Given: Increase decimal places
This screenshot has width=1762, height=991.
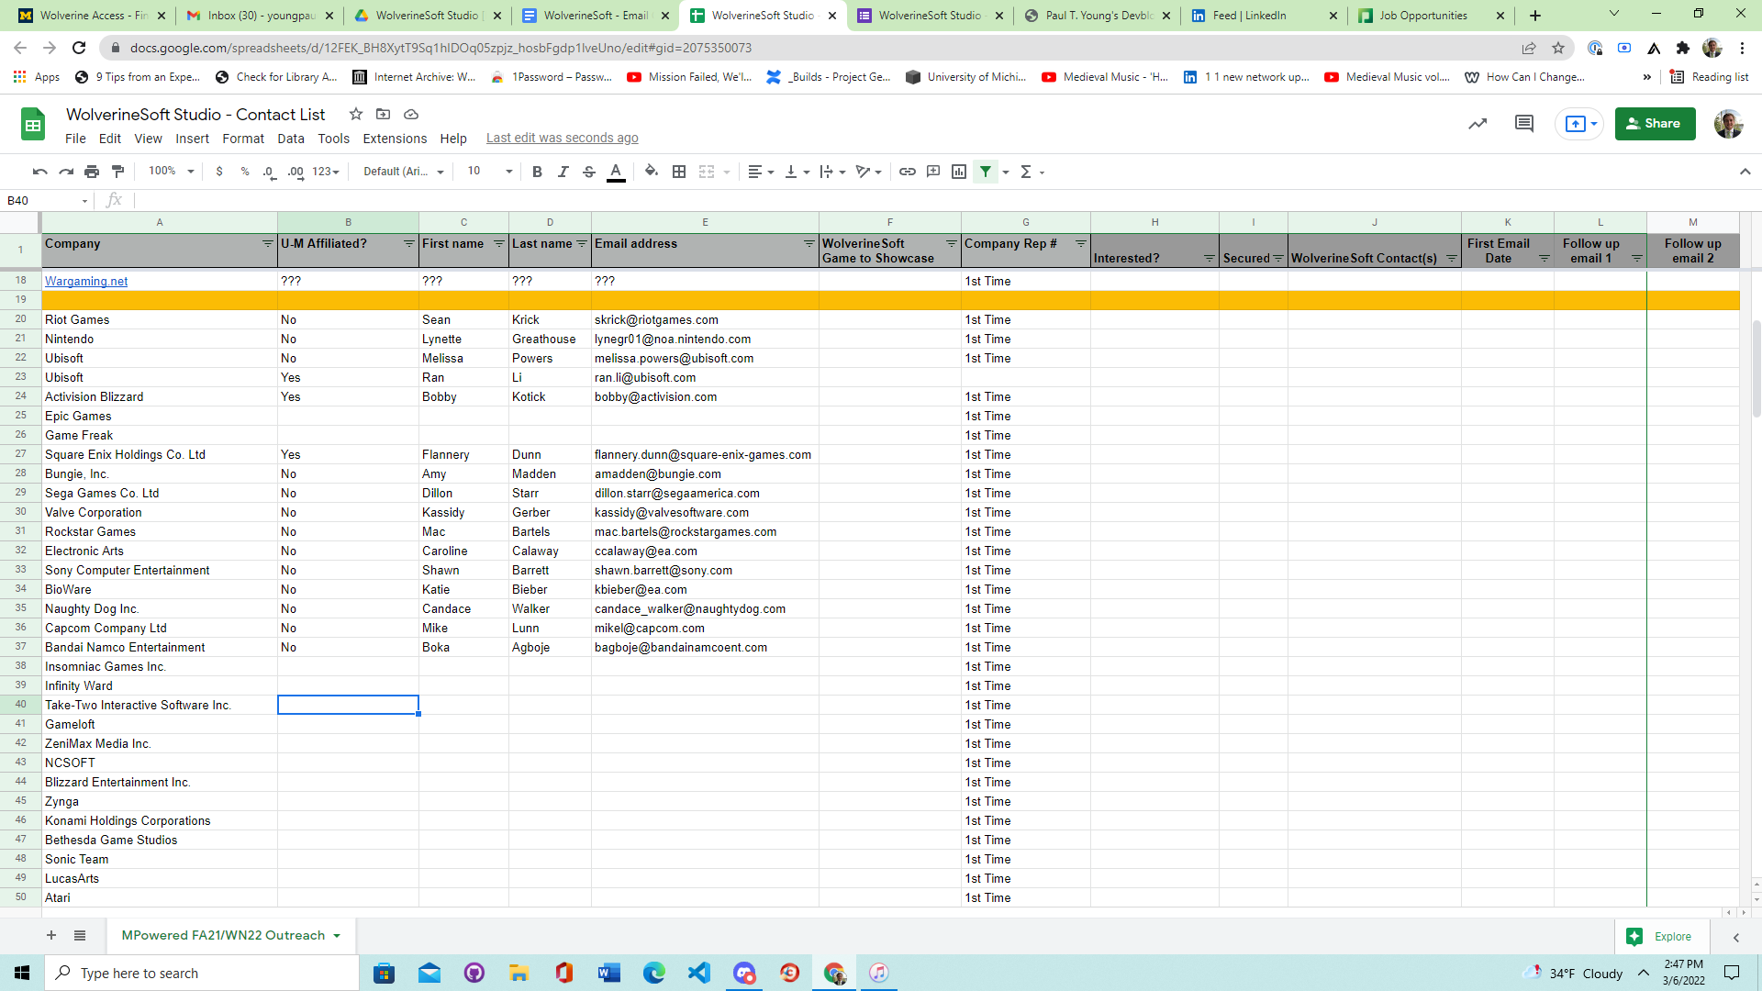Looking at the screenshot, I should 296,172.
